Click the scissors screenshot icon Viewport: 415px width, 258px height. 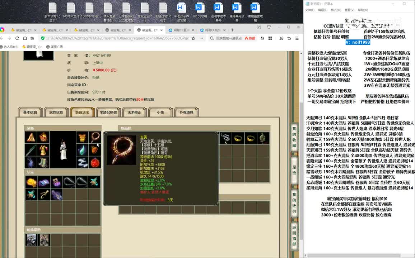(281, 38)
